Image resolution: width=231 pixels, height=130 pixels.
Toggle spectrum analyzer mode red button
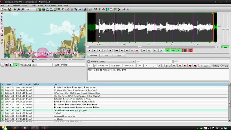(185, 50)
